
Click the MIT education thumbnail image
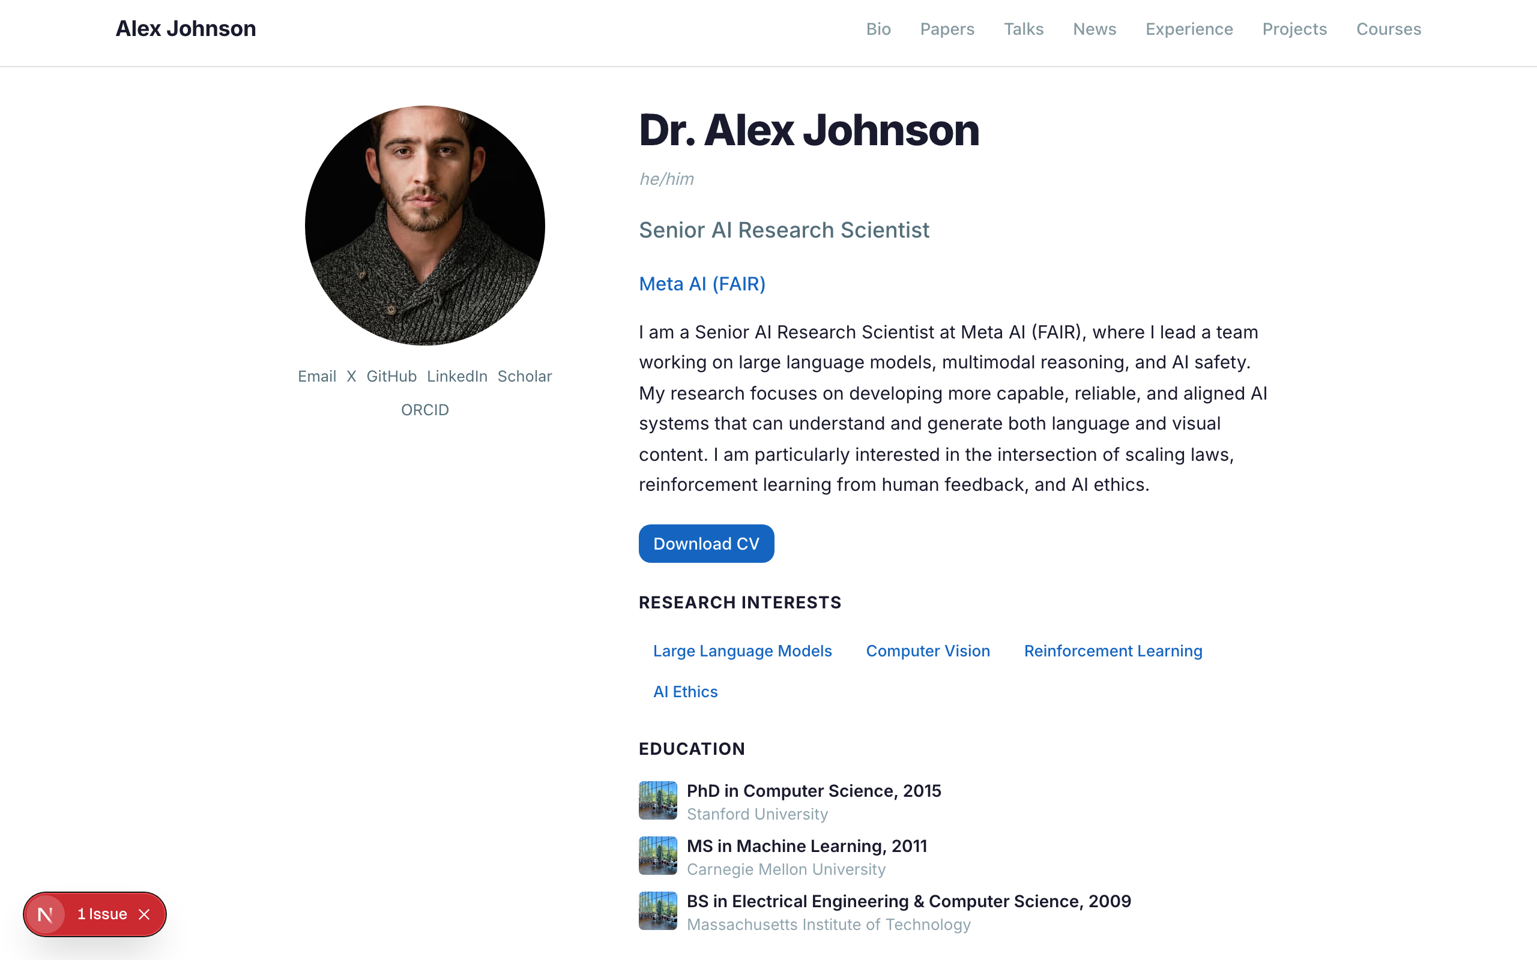(x=657, y=910)
